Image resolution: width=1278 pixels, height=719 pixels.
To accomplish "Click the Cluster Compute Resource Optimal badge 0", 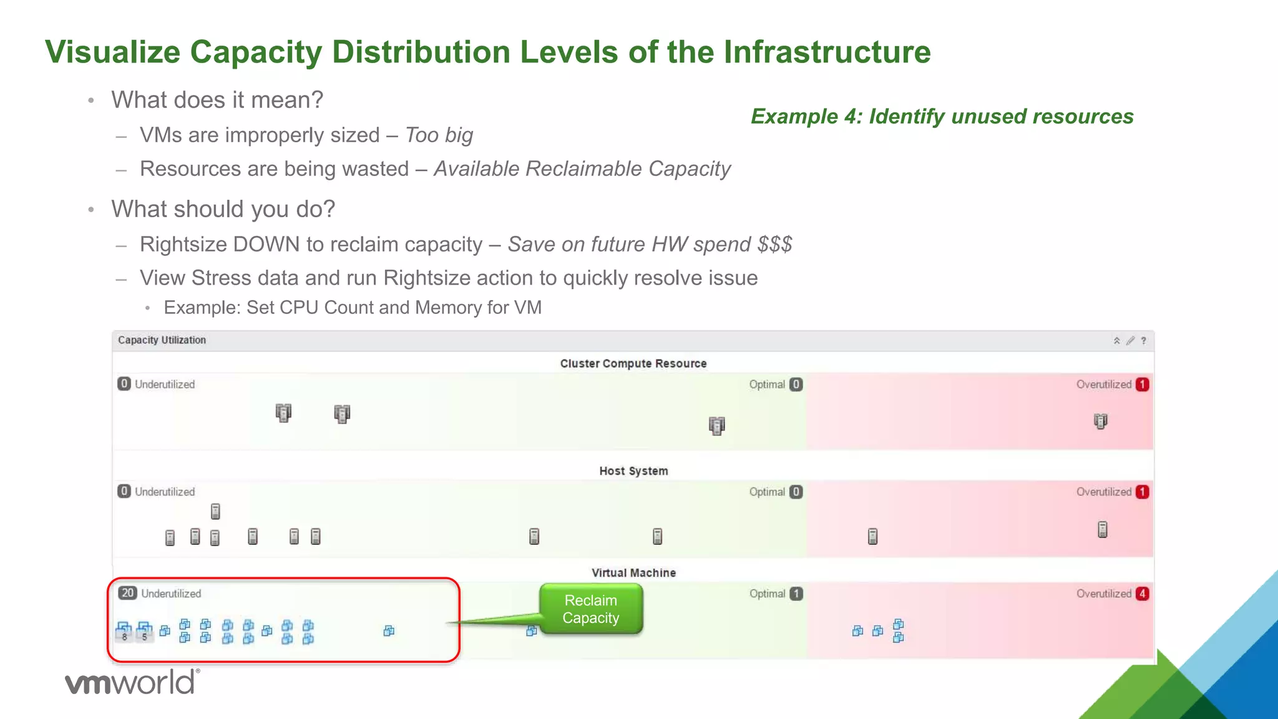I will tap(796, 384).
